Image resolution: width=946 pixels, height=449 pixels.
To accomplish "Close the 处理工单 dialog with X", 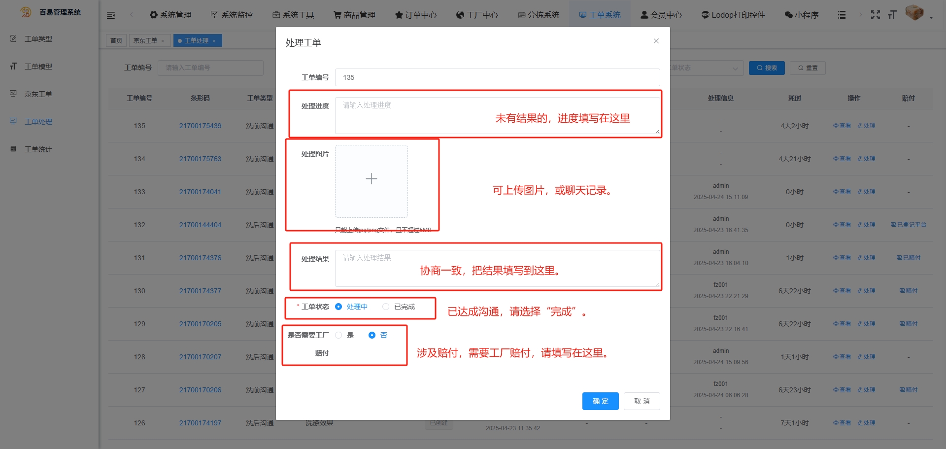I will (656, 41).
